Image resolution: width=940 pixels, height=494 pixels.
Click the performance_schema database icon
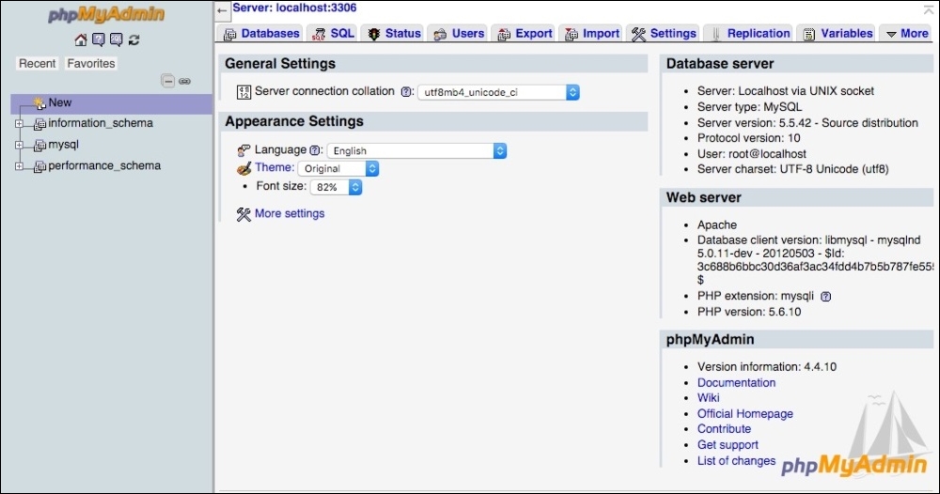(39, 166)
